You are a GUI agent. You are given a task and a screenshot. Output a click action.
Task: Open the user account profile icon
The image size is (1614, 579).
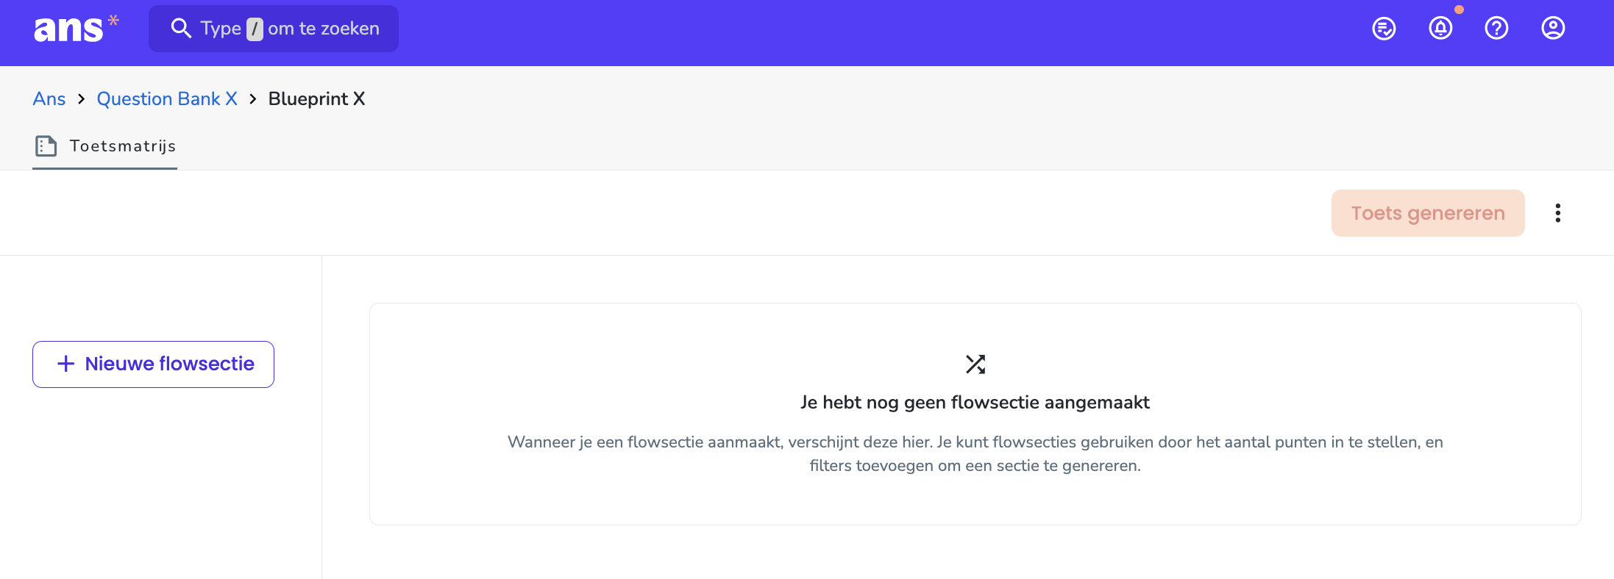(x=1553, y=29)
